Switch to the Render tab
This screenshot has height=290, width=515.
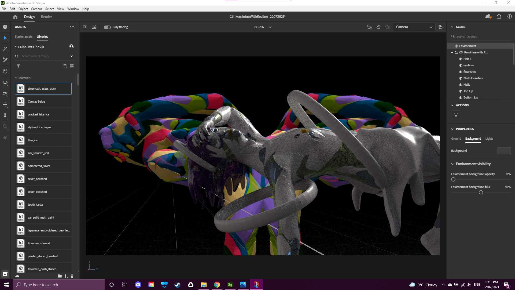pyautogui.click(x=46, y=17)
